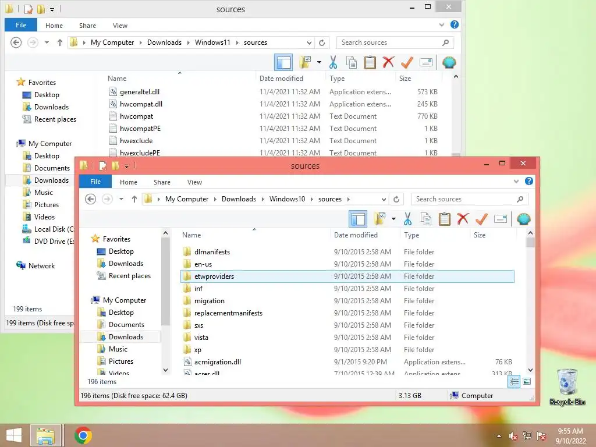Click the folder options icon in Windows10 window toolbar

pos(379,219)
